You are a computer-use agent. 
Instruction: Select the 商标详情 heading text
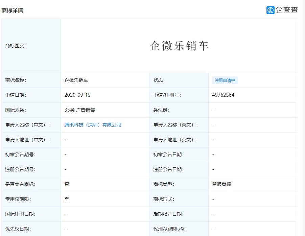click(12, 10)
